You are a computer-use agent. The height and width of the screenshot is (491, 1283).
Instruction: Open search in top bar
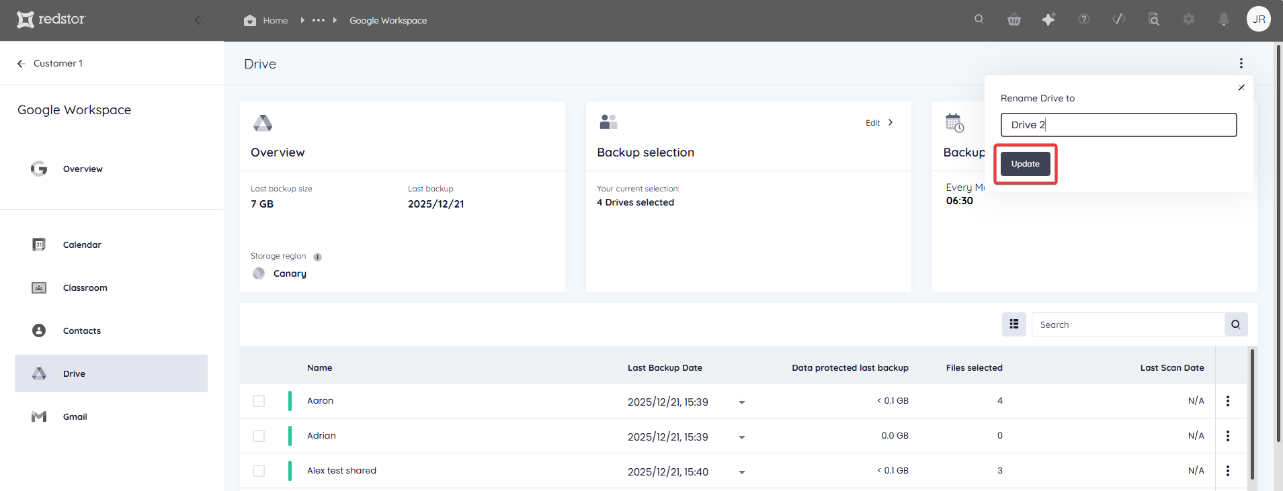coord(979,19)
